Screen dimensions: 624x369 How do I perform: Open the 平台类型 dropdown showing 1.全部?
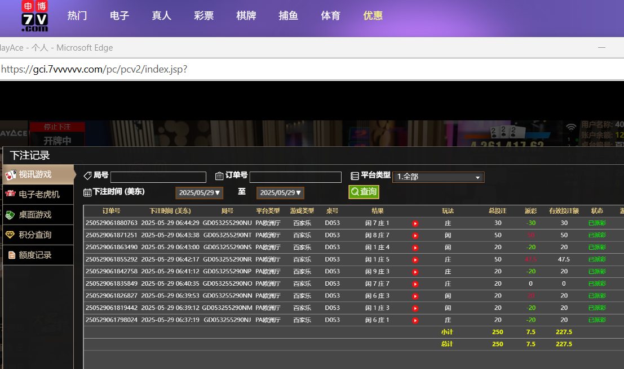tap(438, 177)
